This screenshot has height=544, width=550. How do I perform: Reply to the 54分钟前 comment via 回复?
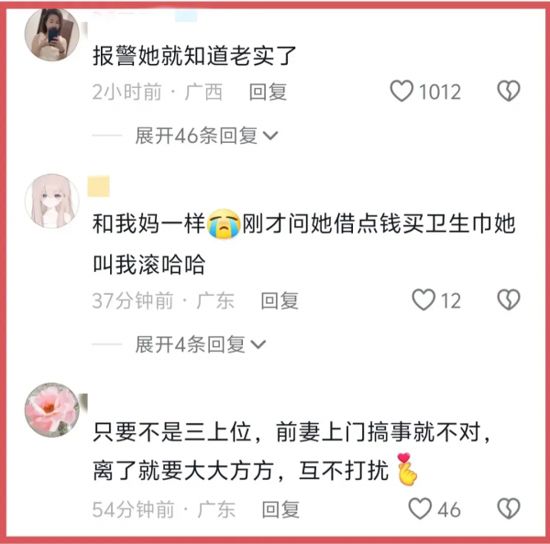pyautogui.click(x=280, y=509)
